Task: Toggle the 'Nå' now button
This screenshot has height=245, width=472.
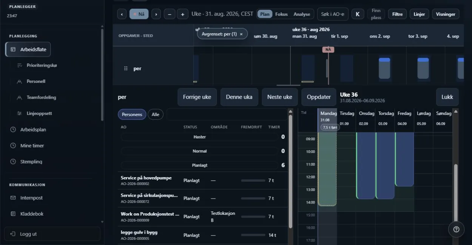Action: [139, 14]
